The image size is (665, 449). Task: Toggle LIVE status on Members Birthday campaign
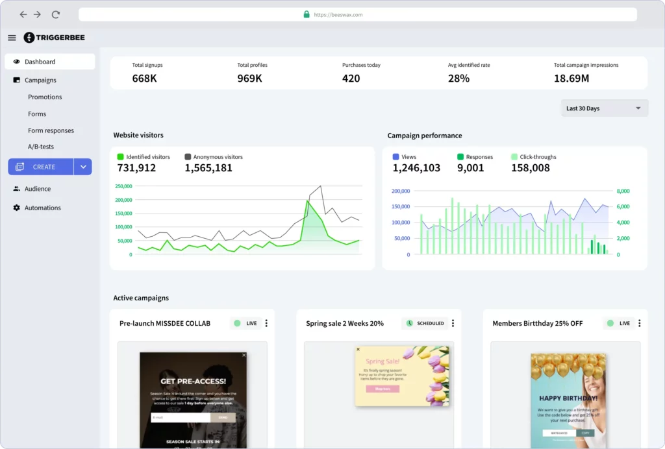point(618,323)
